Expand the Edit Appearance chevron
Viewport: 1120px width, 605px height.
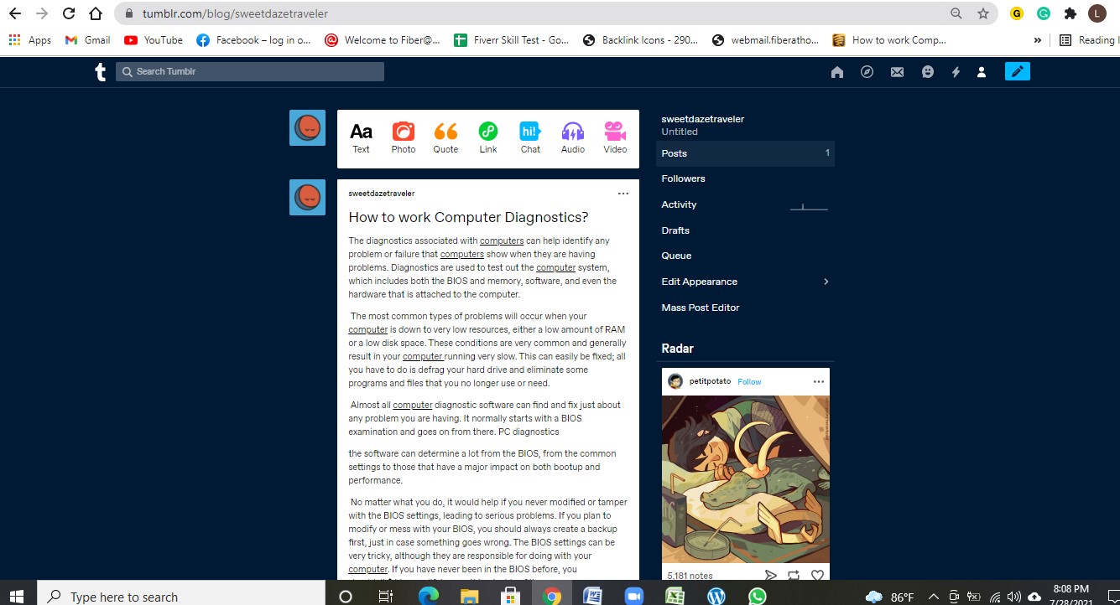(x=826, y=282)
